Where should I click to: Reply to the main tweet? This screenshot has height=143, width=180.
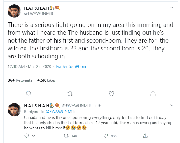pos(28,93)
